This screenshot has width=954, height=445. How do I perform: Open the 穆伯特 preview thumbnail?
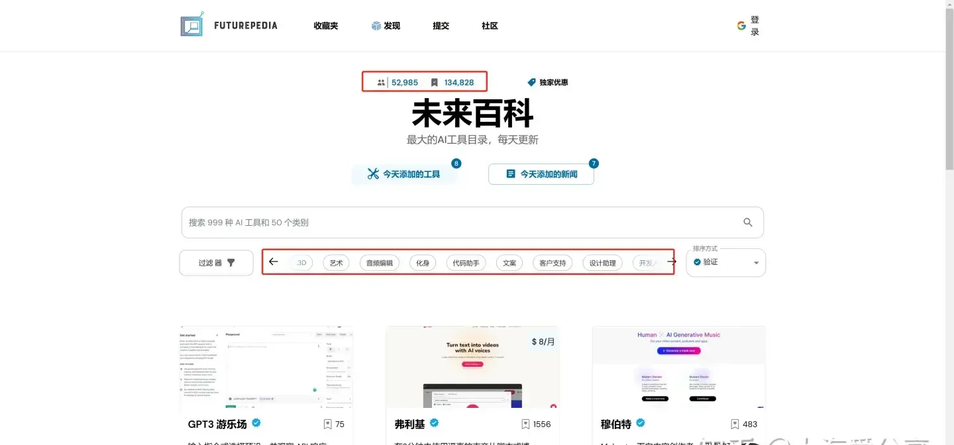[x=679, y=367]
